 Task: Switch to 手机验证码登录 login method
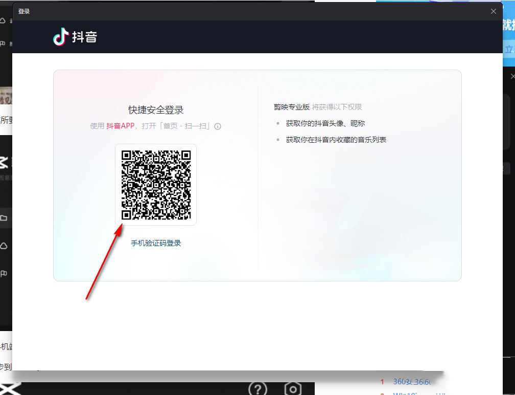[x=156, y=243]
